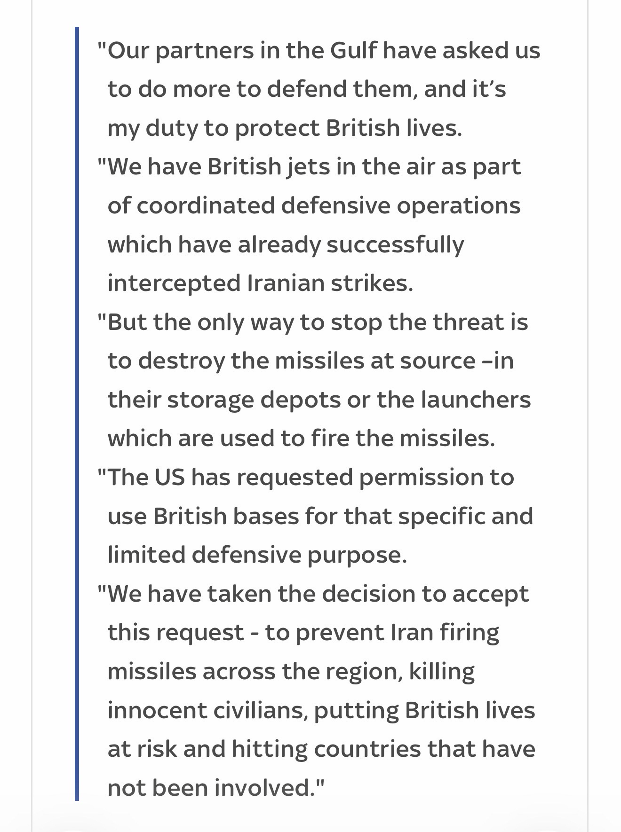Click the line "their storage depots or the launchers"

pos(319,400)
